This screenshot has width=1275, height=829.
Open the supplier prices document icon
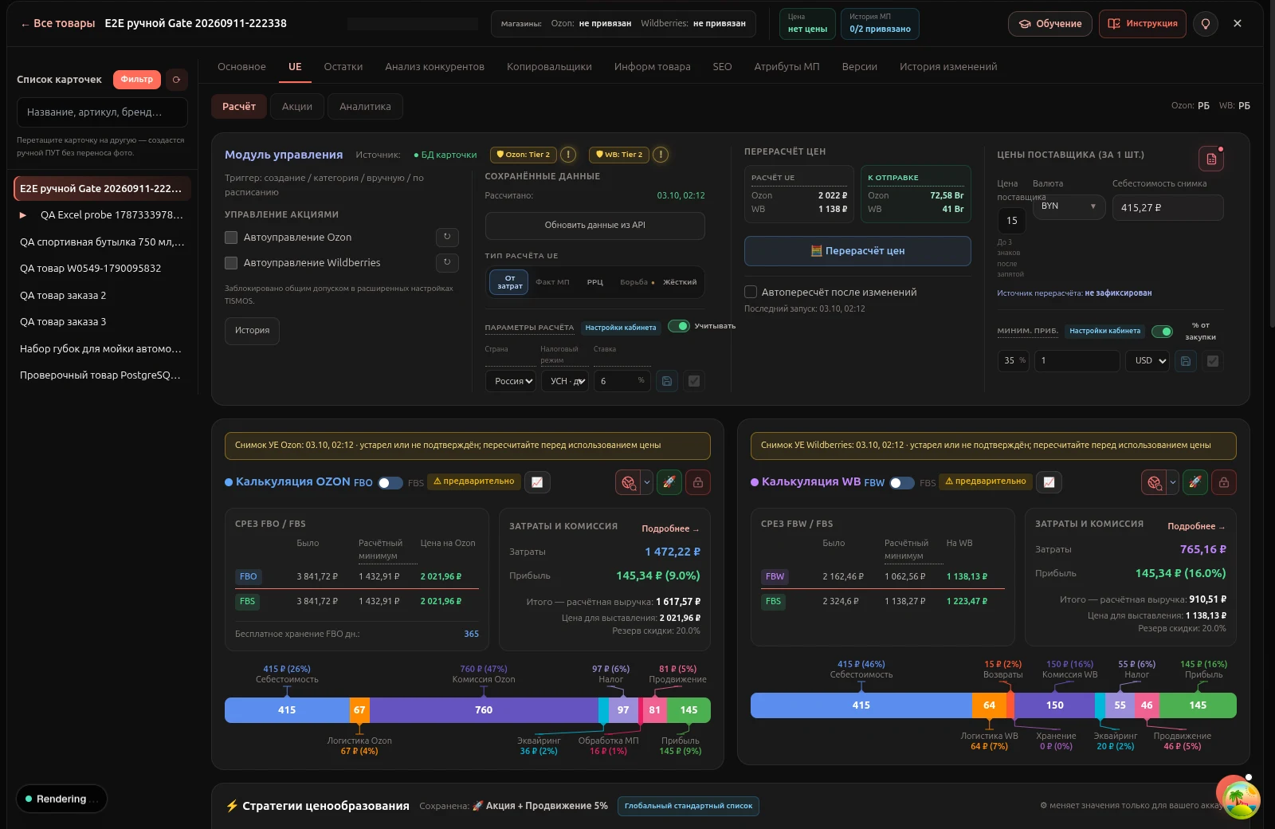[1211, 159]
